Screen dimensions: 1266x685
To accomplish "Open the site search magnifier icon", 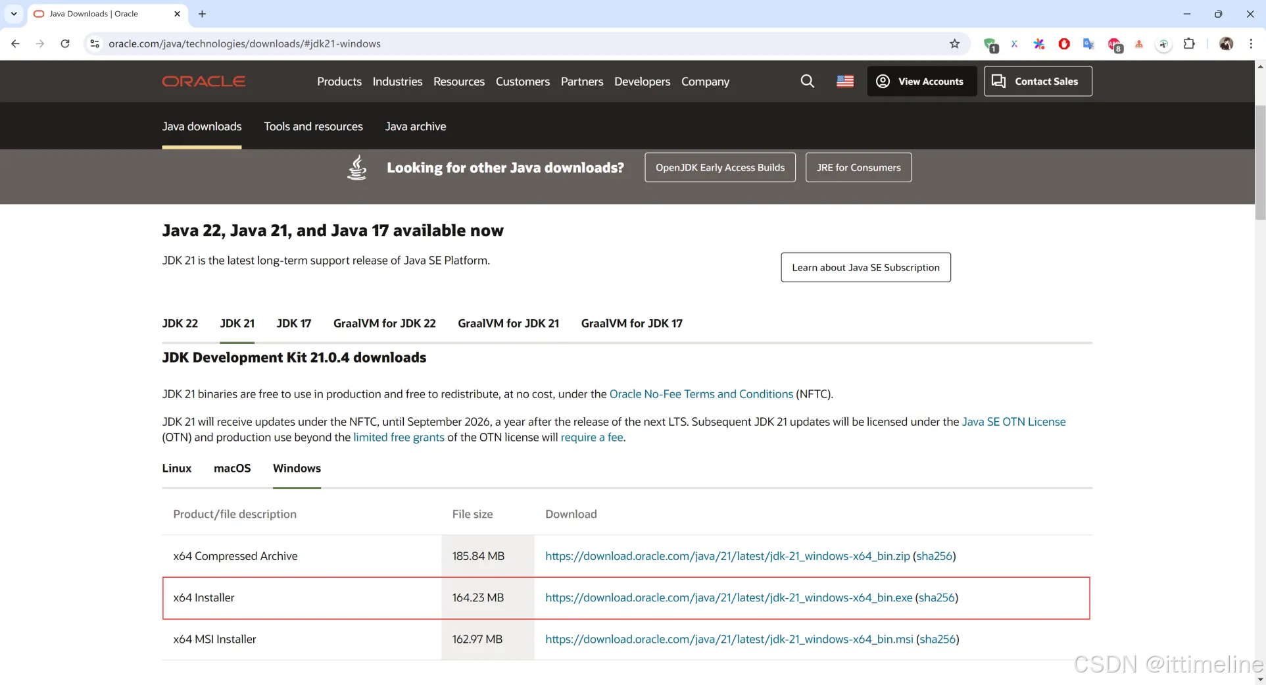I will [x=807, y=81].
